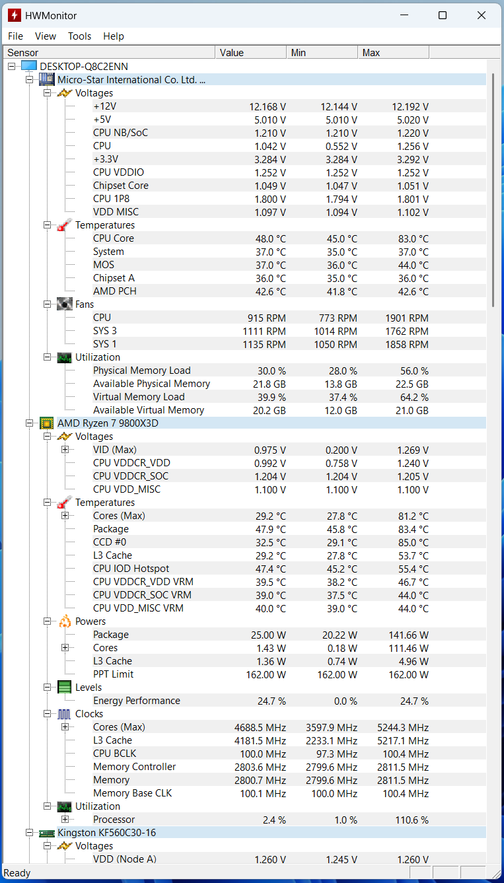This screenshot has height=883, width=504.
Task: Click the Clocks waveform icon
Action: click(x=65, y=714)
